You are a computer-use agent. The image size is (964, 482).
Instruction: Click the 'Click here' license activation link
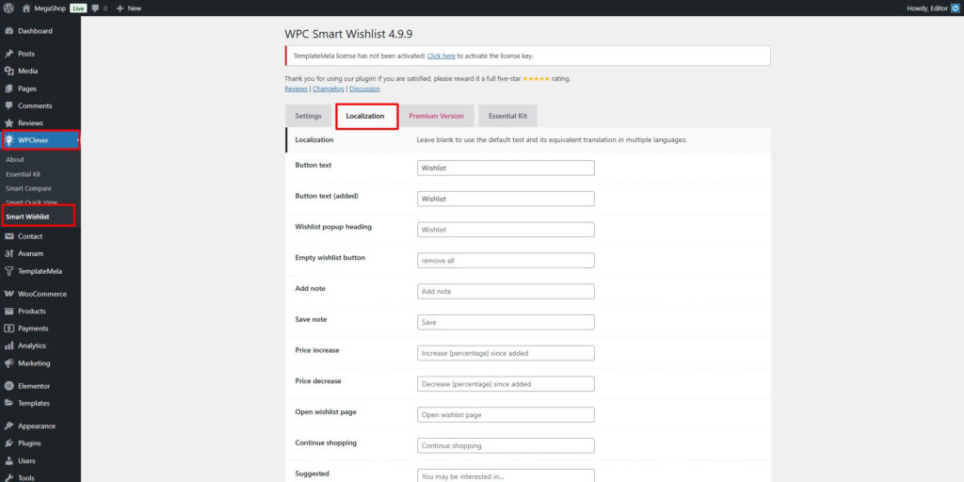coord(441,56)
